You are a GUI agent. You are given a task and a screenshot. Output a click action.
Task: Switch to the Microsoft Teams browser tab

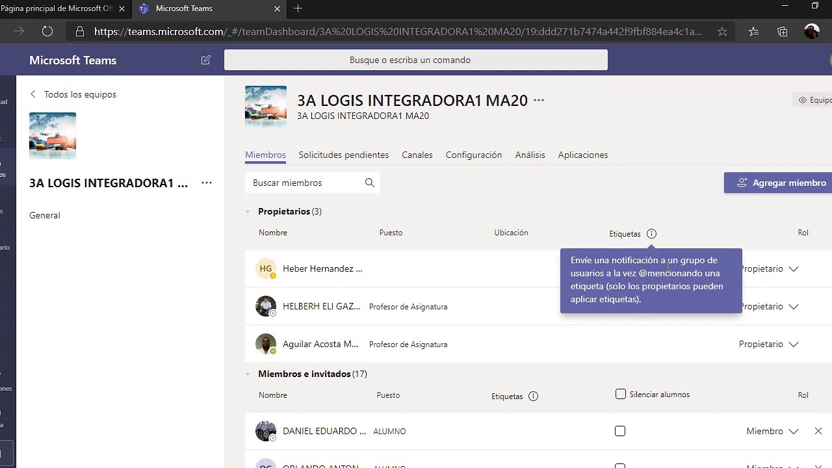tap(208, 8)
